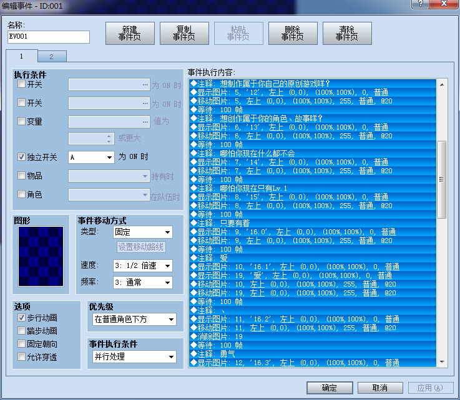Select the 移动图片: 19 command line
This screenshot has height=400, width=460.
tap(313, 293)
